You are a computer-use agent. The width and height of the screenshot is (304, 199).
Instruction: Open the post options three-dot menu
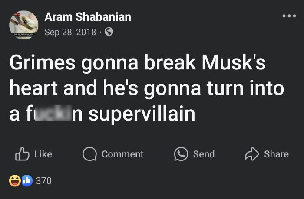point(288,16)
